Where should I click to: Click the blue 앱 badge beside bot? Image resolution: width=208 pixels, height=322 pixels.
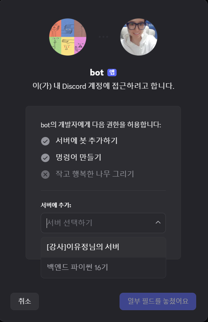click(112, 73)
